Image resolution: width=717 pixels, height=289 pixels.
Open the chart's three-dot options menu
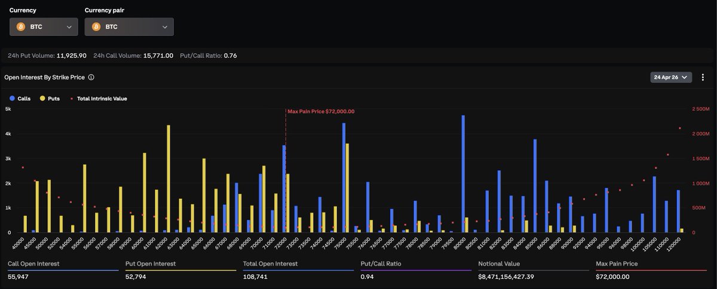pyautogui.click(x=704, y=77)
